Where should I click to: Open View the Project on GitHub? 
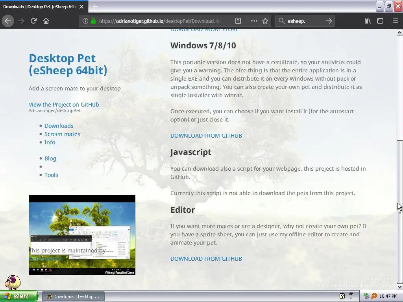(x=64, y=105)
